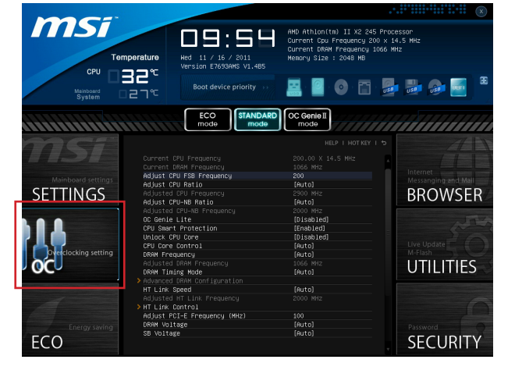Show the HOT KEY list
515x370 pixels.
pyautogui.click(x=359, y=143)
